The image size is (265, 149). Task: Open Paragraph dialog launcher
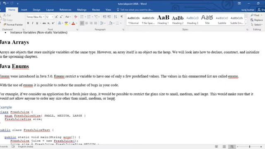tap(123, 29)
